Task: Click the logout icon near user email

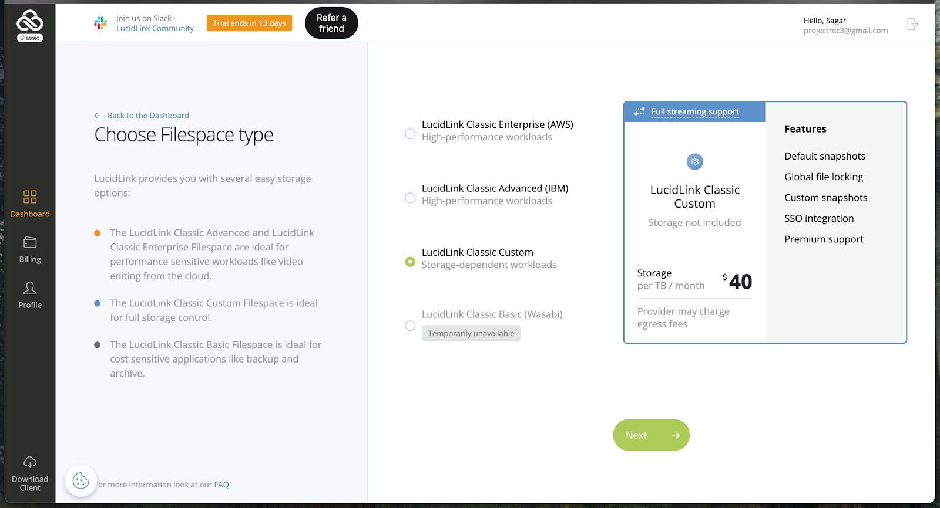Action: tap(912, 24)
